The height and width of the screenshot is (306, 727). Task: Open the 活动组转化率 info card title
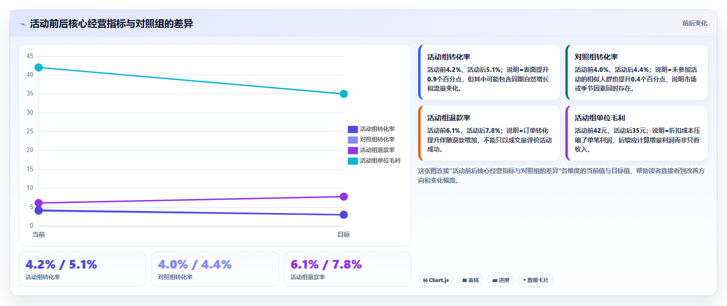click(449, 57)
